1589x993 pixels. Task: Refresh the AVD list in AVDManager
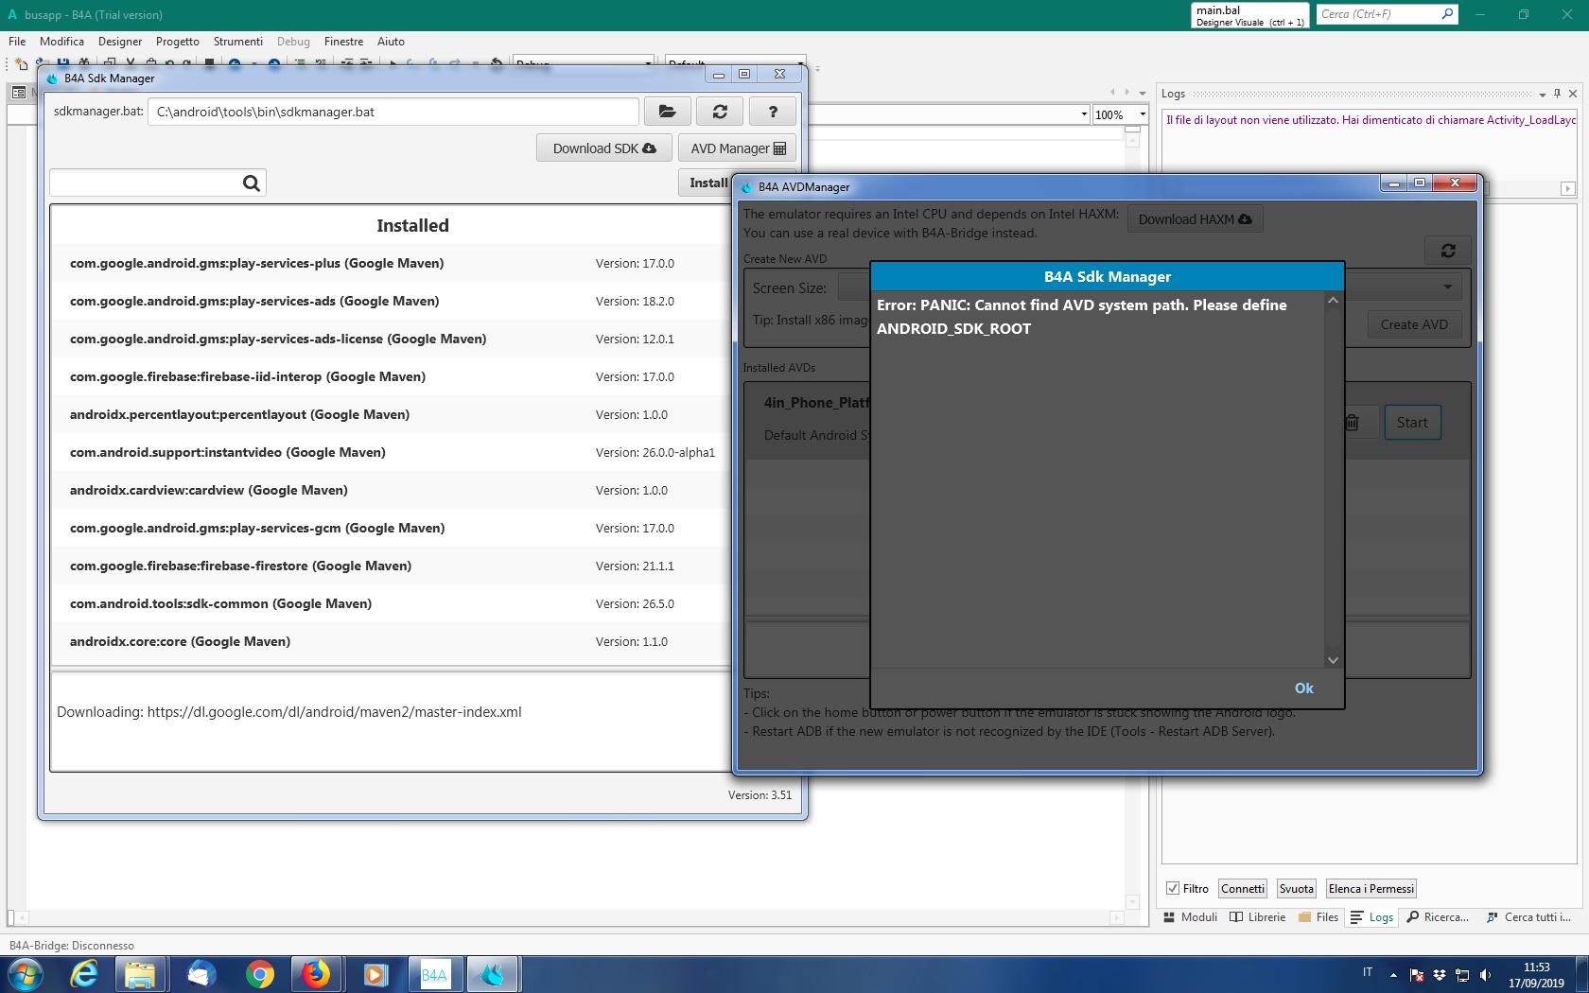(x=1448, y=251)
